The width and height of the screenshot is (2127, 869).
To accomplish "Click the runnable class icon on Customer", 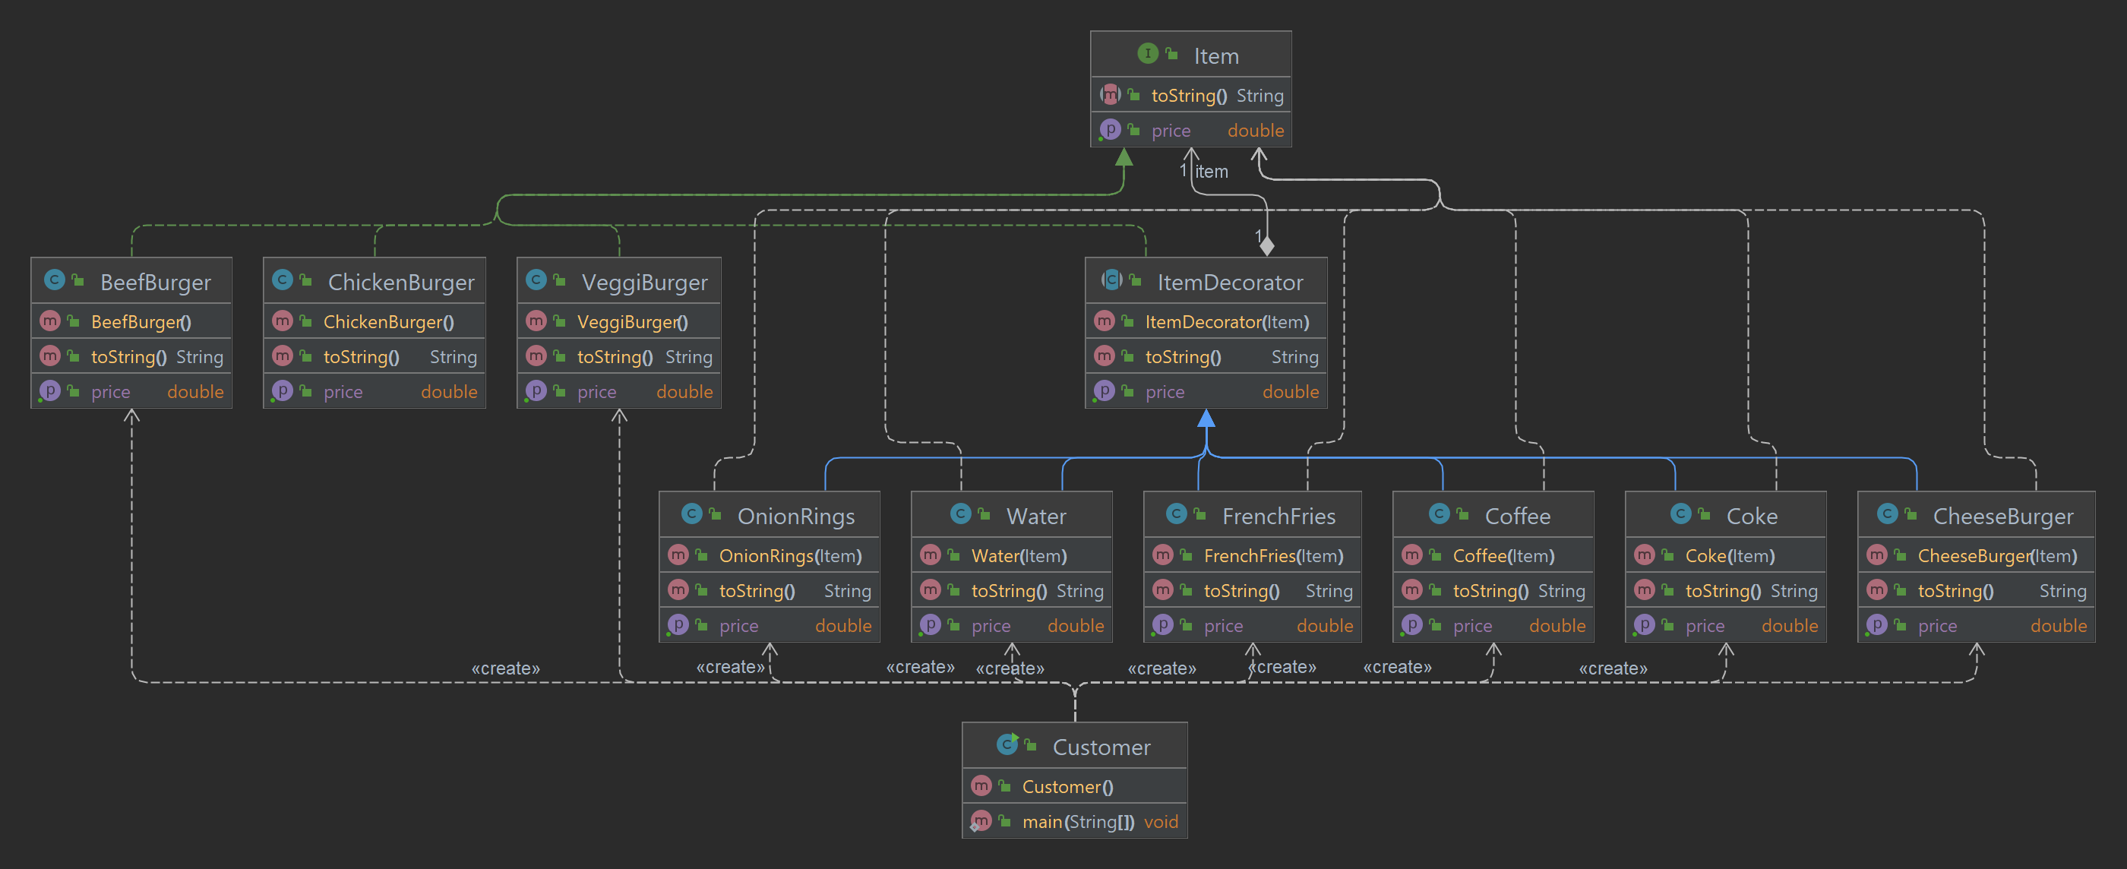I will (x=1007, y=744).
